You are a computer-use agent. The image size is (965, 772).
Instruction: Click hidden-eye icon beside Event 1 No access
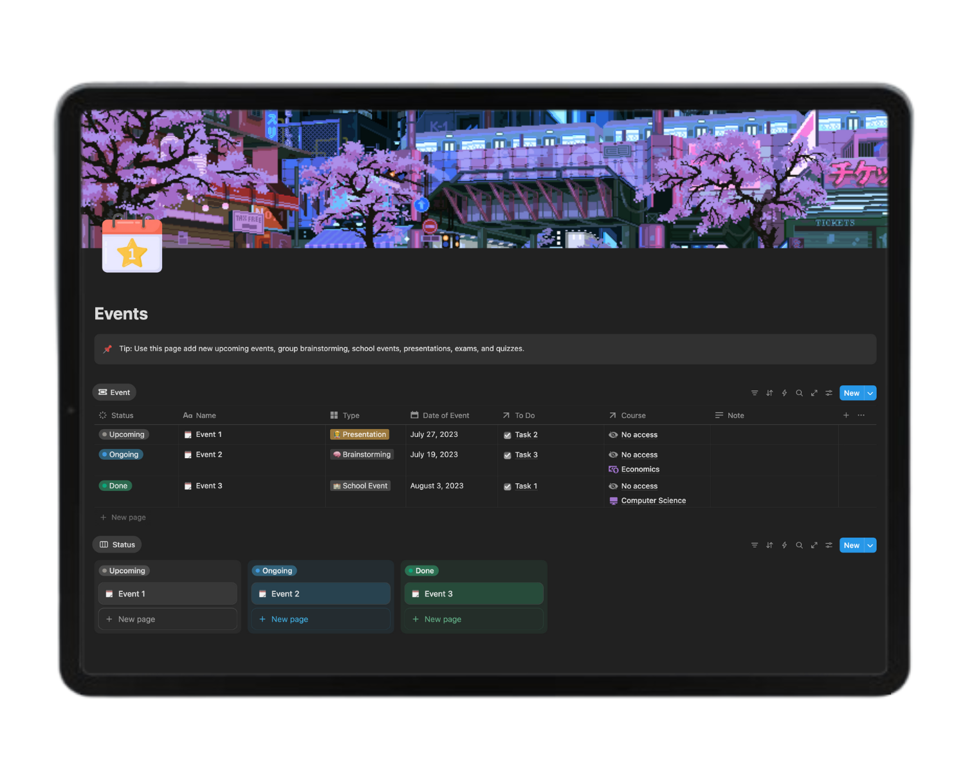613,435
